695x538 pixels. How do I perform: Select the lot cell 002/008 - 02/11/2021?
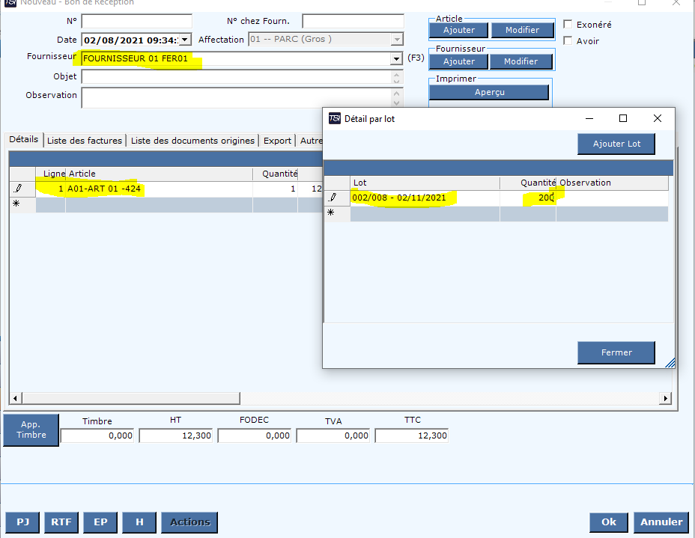point(425,198)
